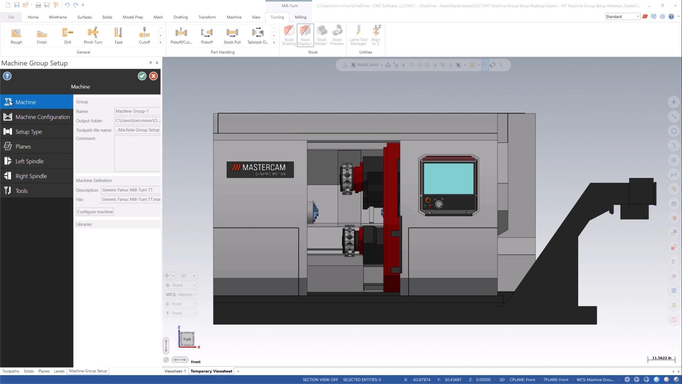Click the Output folder path field
The height and width of the screenshot is (384, 682).
pos(137,121)
